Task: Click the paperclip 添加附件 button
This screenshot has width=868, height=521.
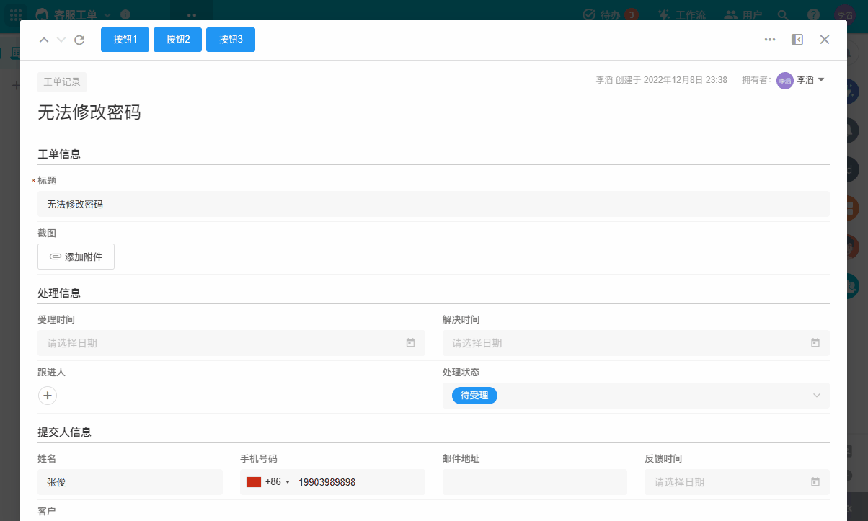Action: click(x=76, y=257)
